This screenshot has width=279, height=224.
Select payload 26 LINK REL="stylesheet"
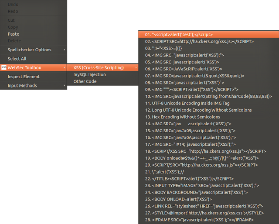tap(208, 206)
